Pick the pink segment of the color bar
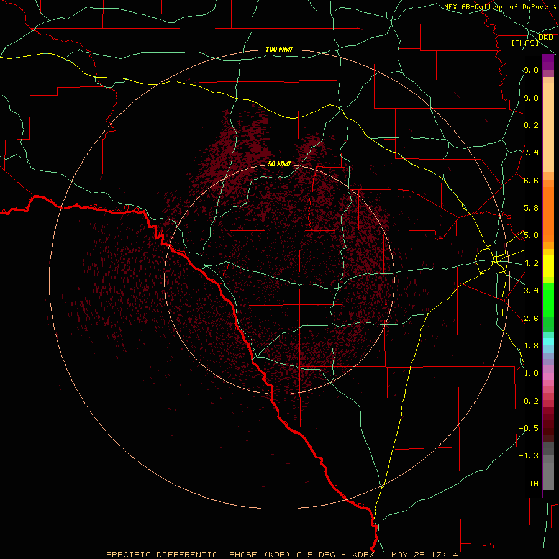This screenshot has width=559, height=559. (548, 376)
